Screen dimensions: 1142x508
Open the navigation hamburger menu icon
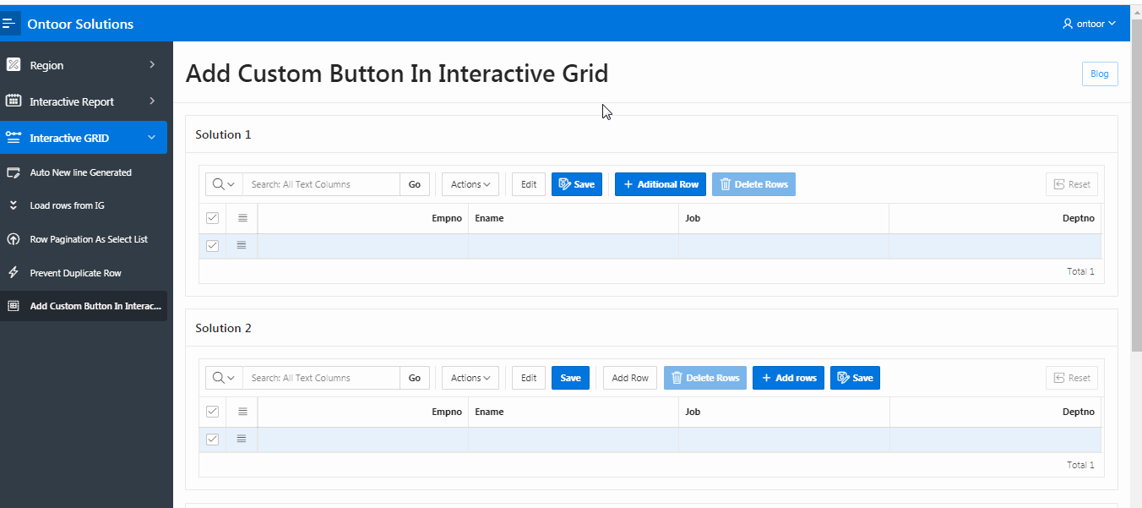pyautogui.click(x=11, y=23)
